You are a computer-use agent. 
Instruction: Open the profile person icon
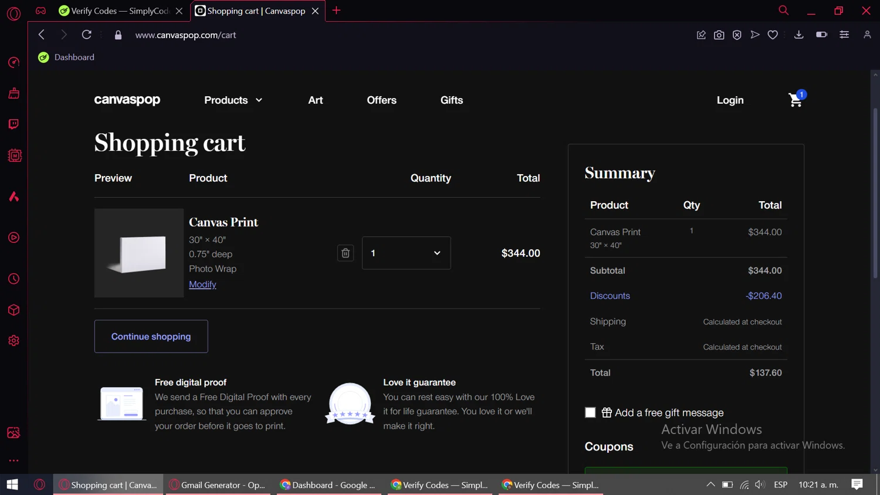pyautogui.click(x=867, y=35)
